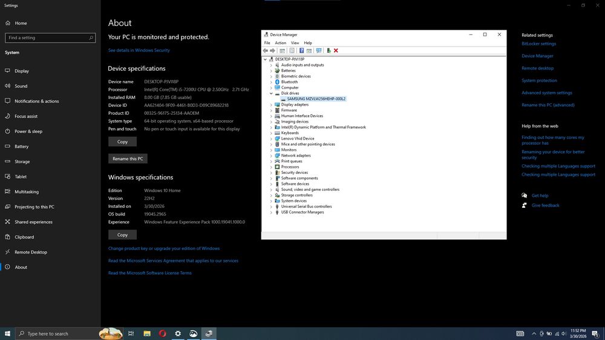Expand the Keyboards category
Image resolution: width=605 pixels, height=340 pixels.
coord(271,133)
